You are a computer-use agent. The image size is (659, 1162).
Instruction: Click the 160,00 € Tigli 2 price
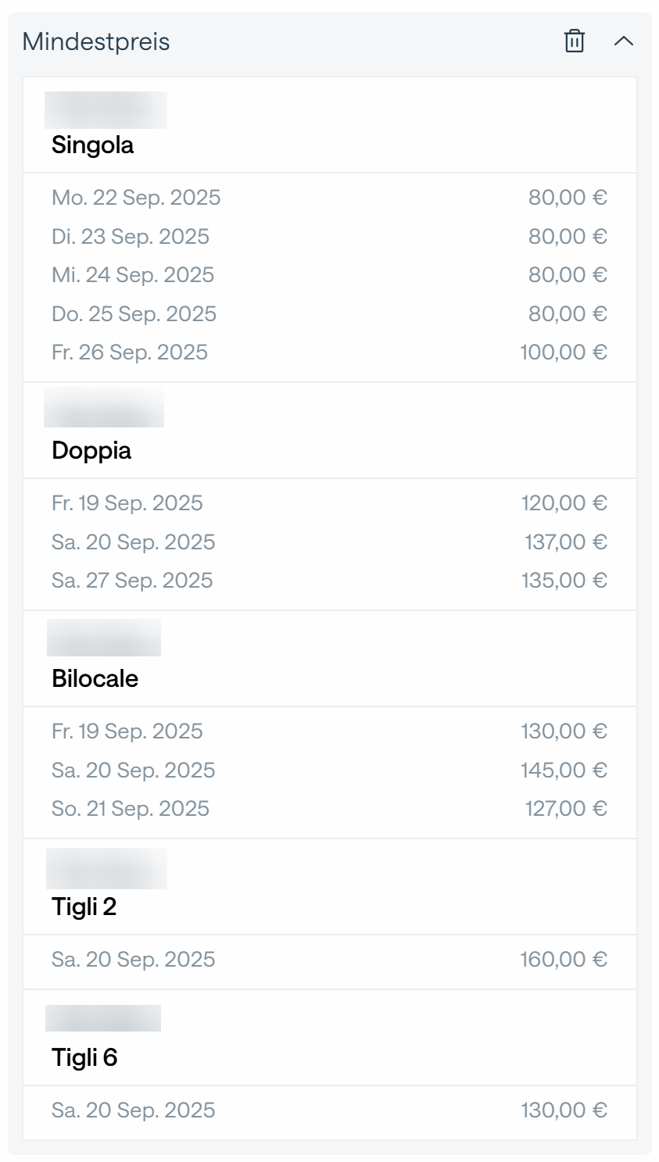tap(564, 960)
